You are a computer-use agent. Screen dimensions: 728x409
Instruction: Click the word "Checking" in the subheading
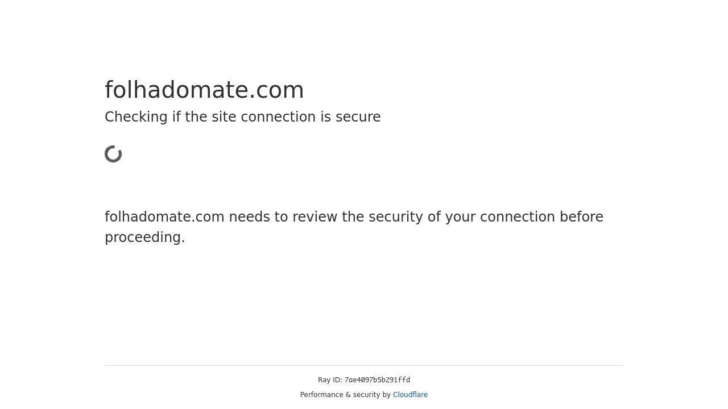click(136, 117)
